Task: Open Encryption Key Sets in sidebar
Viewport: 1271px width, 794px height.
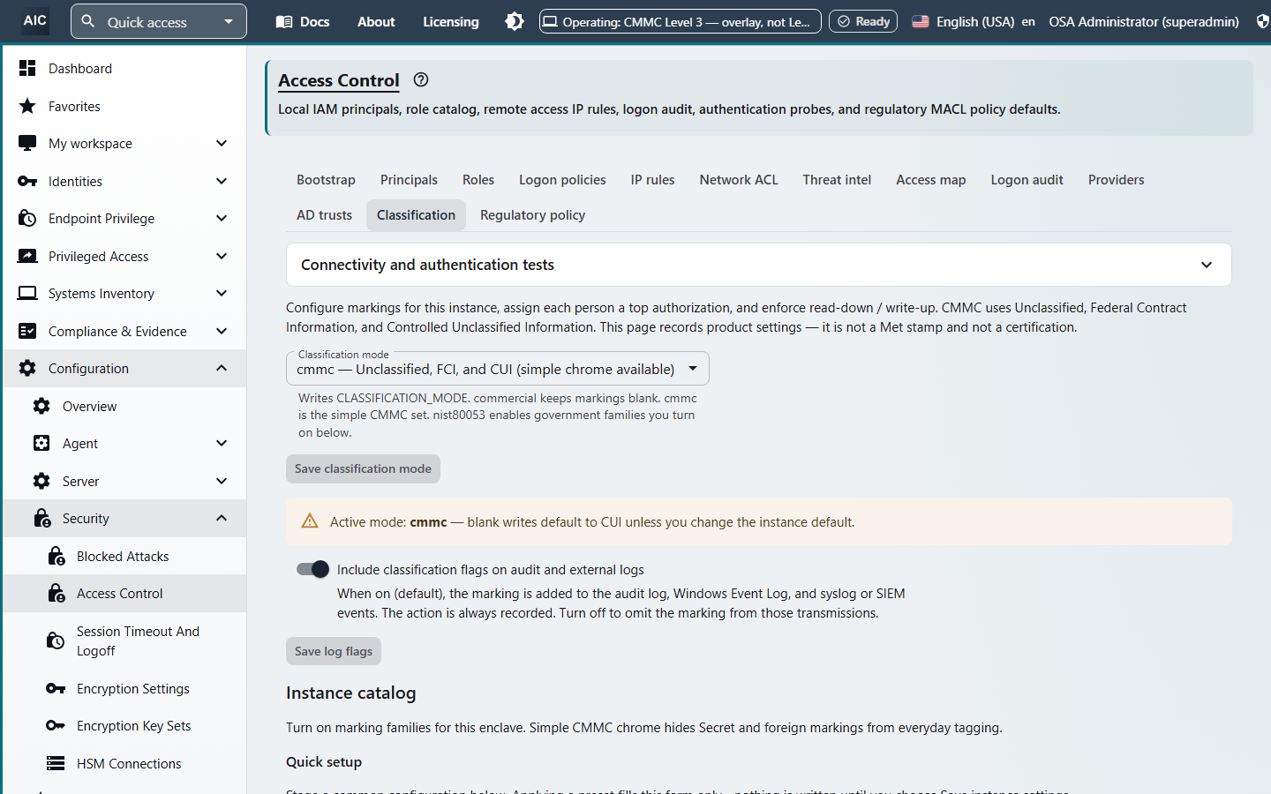Action: [125, 725]
